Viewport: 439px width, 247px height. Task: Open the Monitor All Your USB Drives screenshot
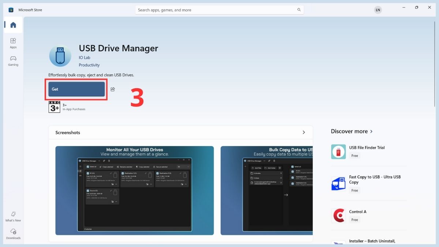pos(135,190)
